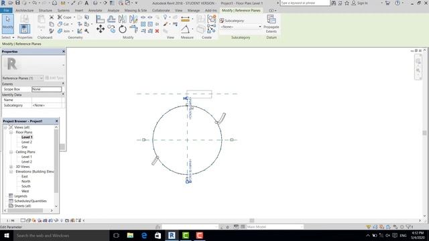Collapse the Extents section in Properties
The image size is (429, 241).
63,84
